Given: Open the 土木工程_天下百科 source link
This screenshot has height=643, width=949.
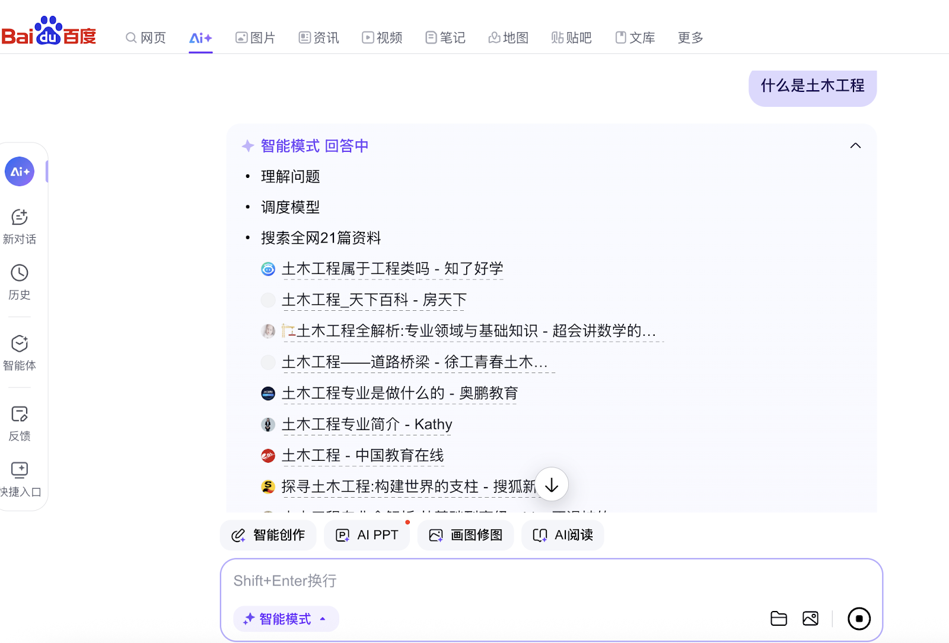Looking at the screenshot, I should pos(374,300).
